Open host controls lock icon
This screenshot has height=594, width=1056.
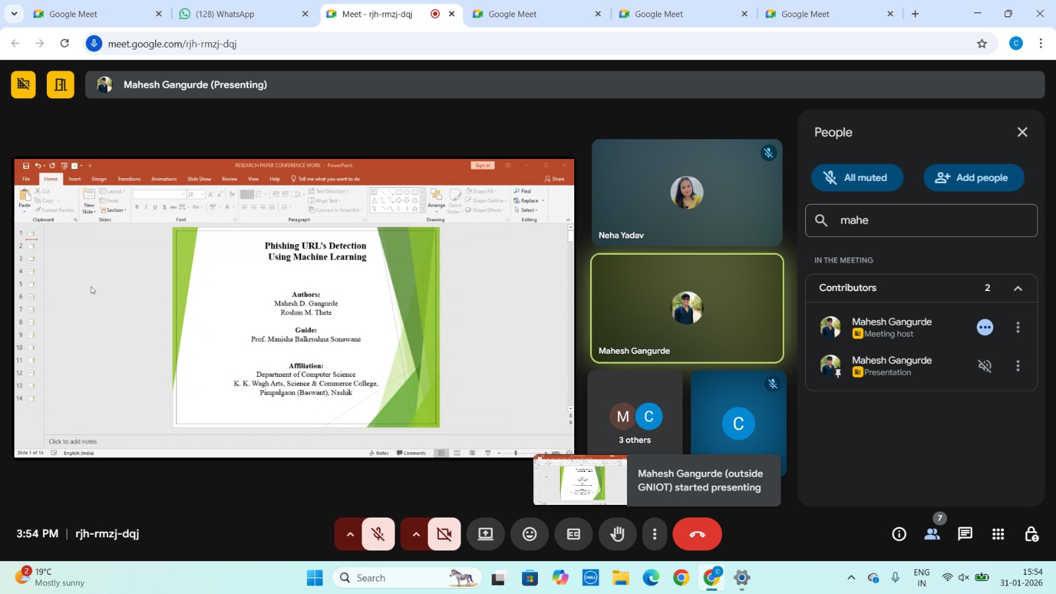[1031, 534]
